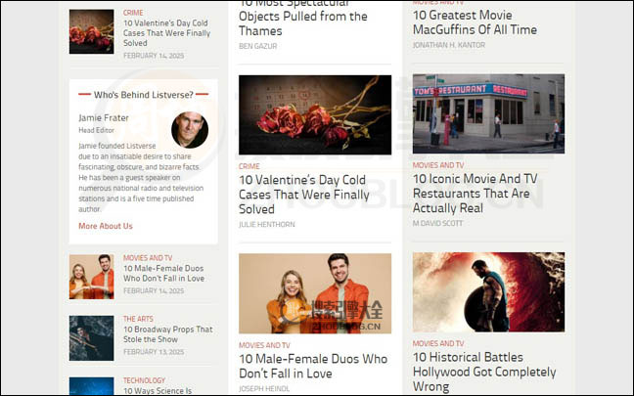
Task: Open headline Objects Pulled from the Thames
Action: click(303, 19)
